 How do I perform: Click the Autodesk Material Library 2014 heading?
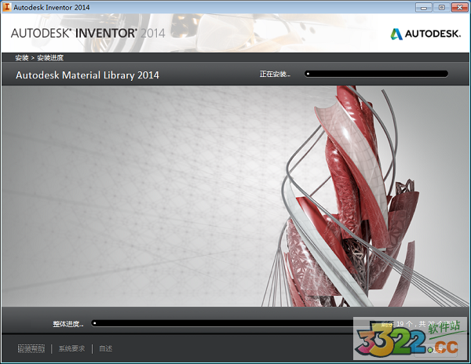pyautogui.click(x=87, y=75)
